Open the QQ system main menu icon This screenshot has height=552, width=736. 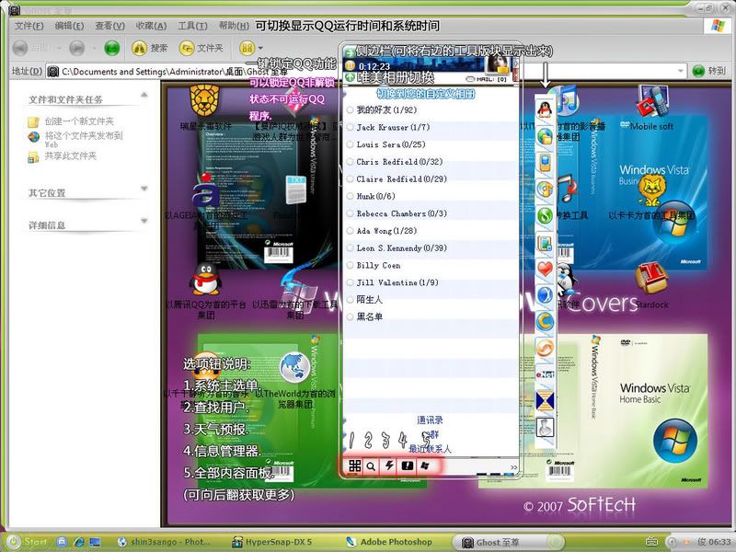[354, 466]
